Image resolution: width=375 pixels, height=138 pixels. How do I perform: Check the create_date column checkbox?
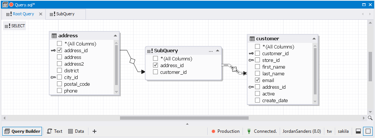pos(257,100)
